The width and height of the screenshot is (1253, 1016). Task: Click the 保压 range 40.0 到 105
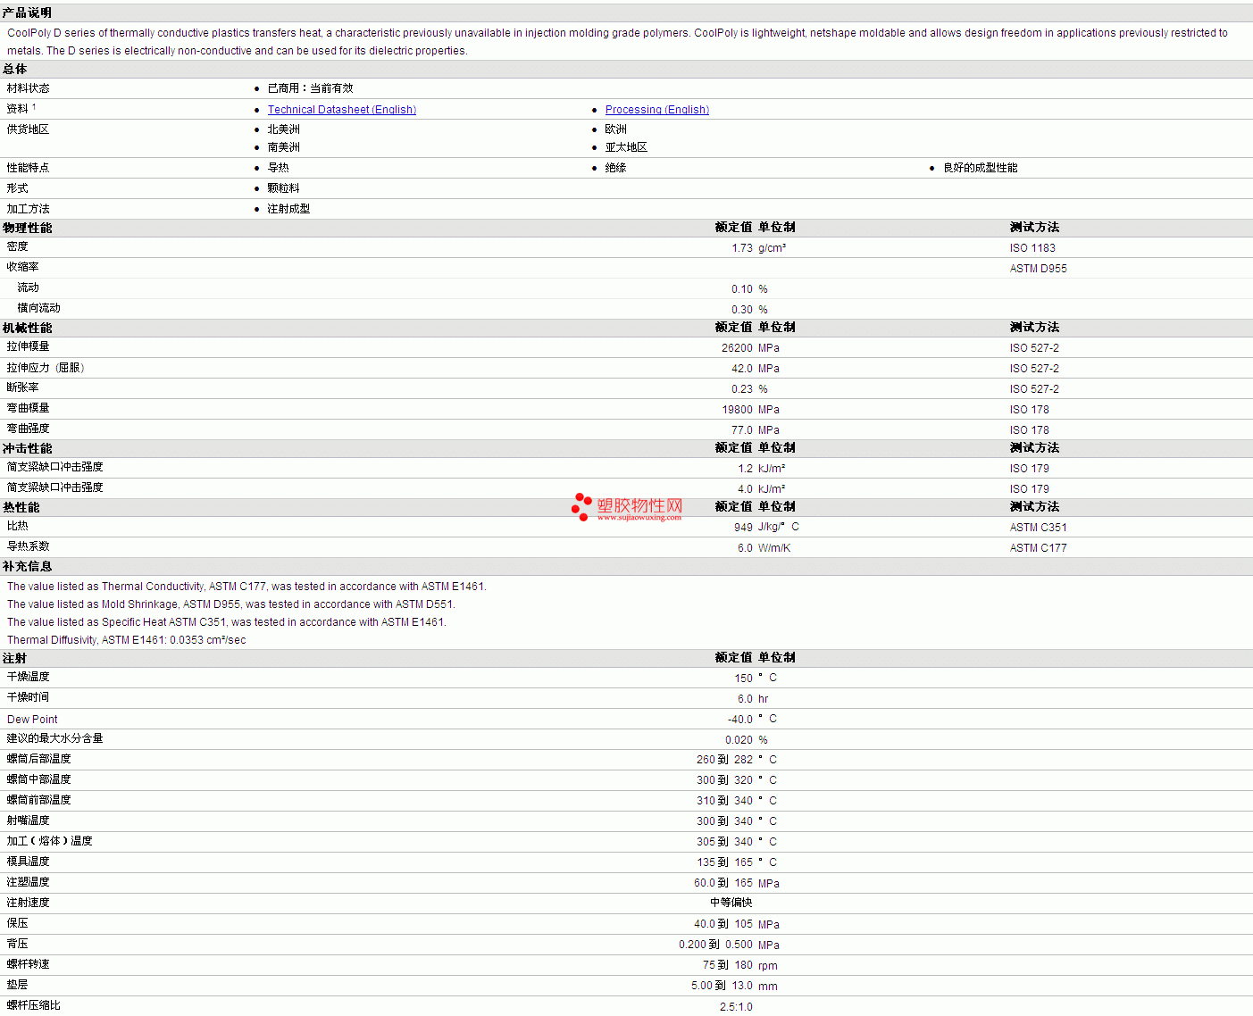coord(723,924)
